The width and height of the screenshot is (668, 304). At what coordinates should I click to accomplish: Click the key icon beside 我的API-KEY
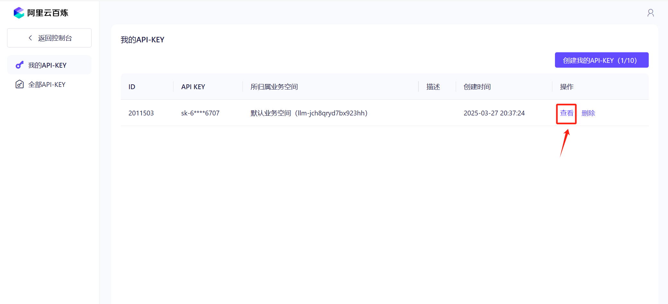[x=20, y=65]
